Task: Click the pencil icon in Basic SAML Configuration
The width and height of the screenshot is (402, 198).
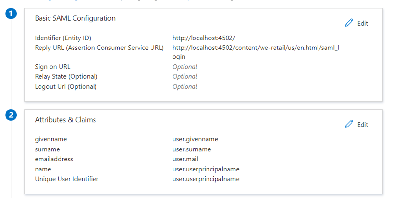Action: tap(349, 23)
